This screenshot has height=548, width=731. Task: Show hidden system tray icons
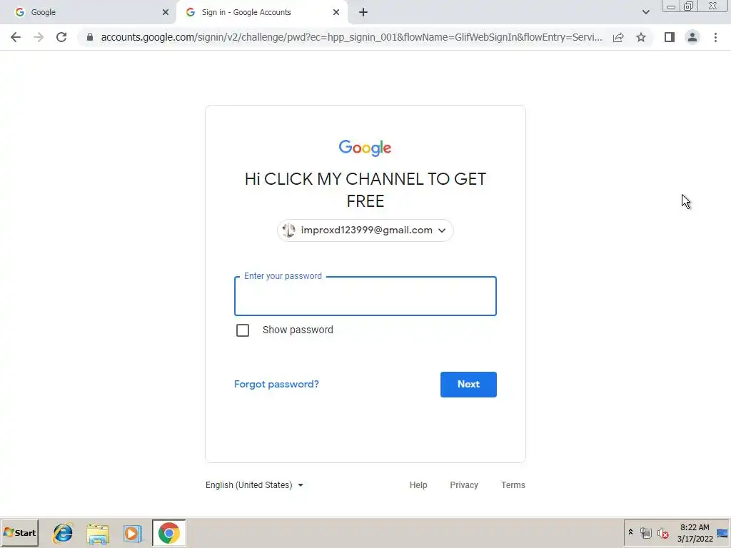tap(630, 532)
